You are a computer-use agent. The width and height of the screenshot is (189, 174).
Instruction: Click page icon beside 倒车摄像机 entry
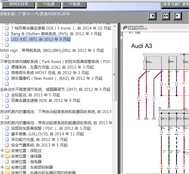(7, 78)
